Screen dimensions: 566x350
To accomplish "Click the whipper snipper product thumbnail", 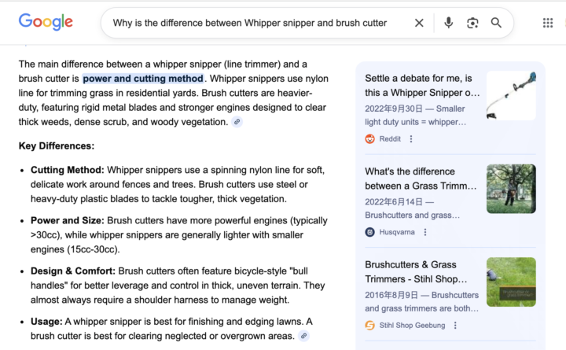I will [511, 95].
